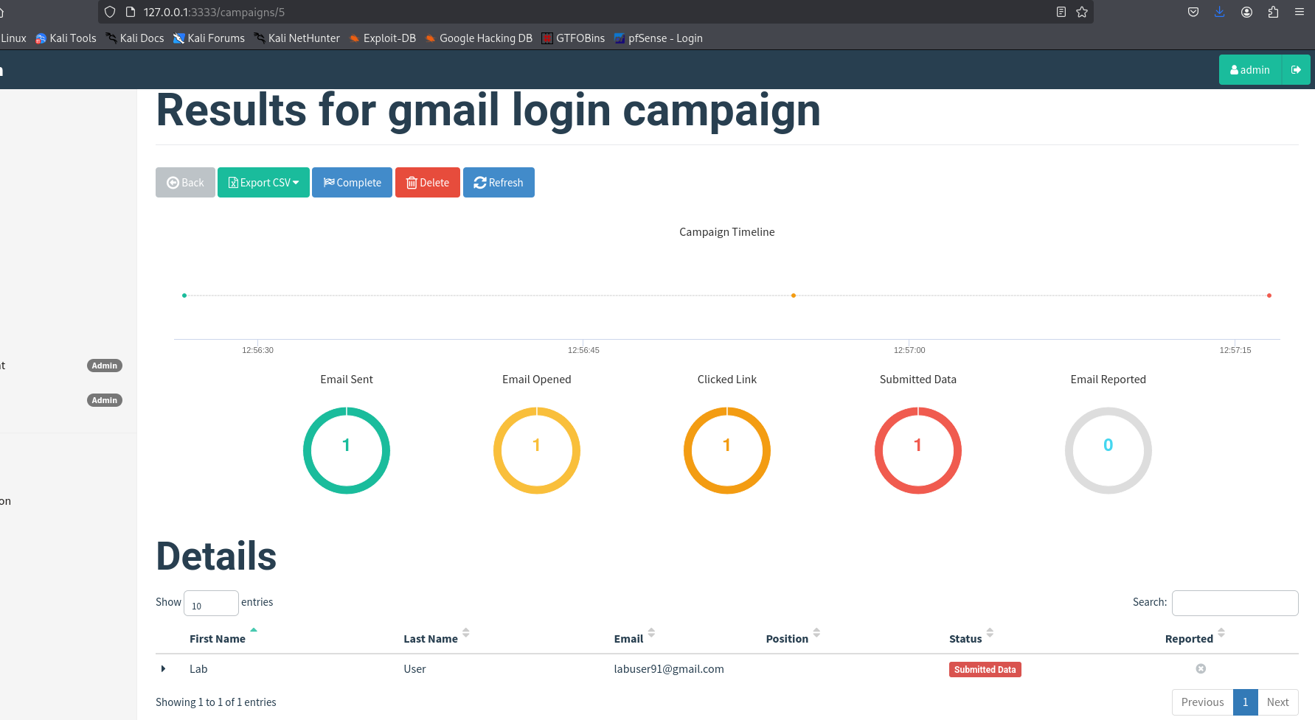Open the browser account icon

[1246, 12]
